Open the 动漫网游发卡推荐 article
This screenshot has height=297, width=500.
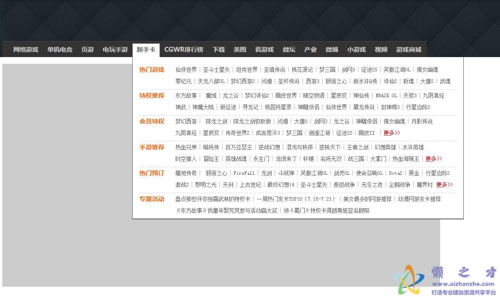(x=419, y=199)
